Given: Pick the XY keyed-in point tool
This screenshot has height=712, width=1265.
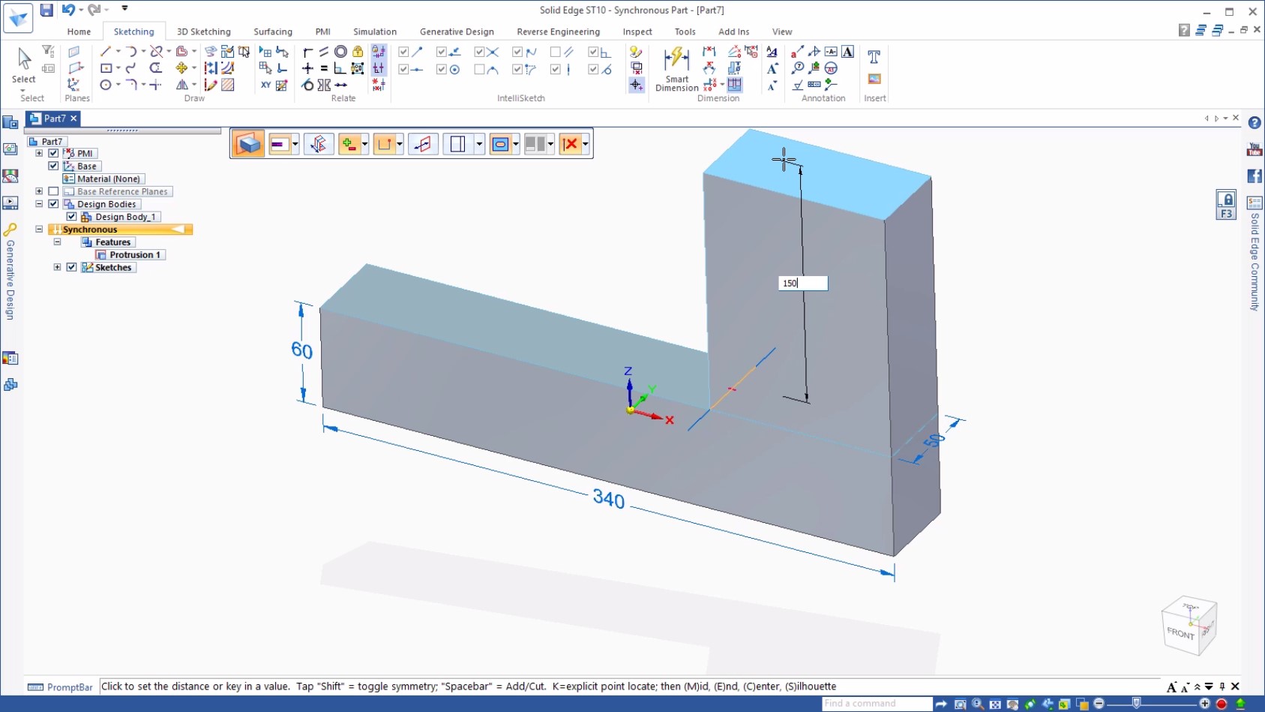Looking at the screenshot, I should coord(266,85).
